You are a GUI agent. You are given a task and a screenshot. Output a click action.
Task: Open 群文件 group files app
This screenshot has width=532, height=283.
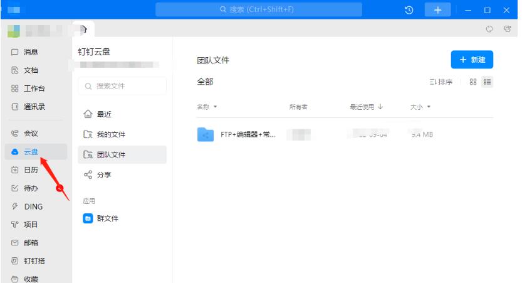point(107,218)
